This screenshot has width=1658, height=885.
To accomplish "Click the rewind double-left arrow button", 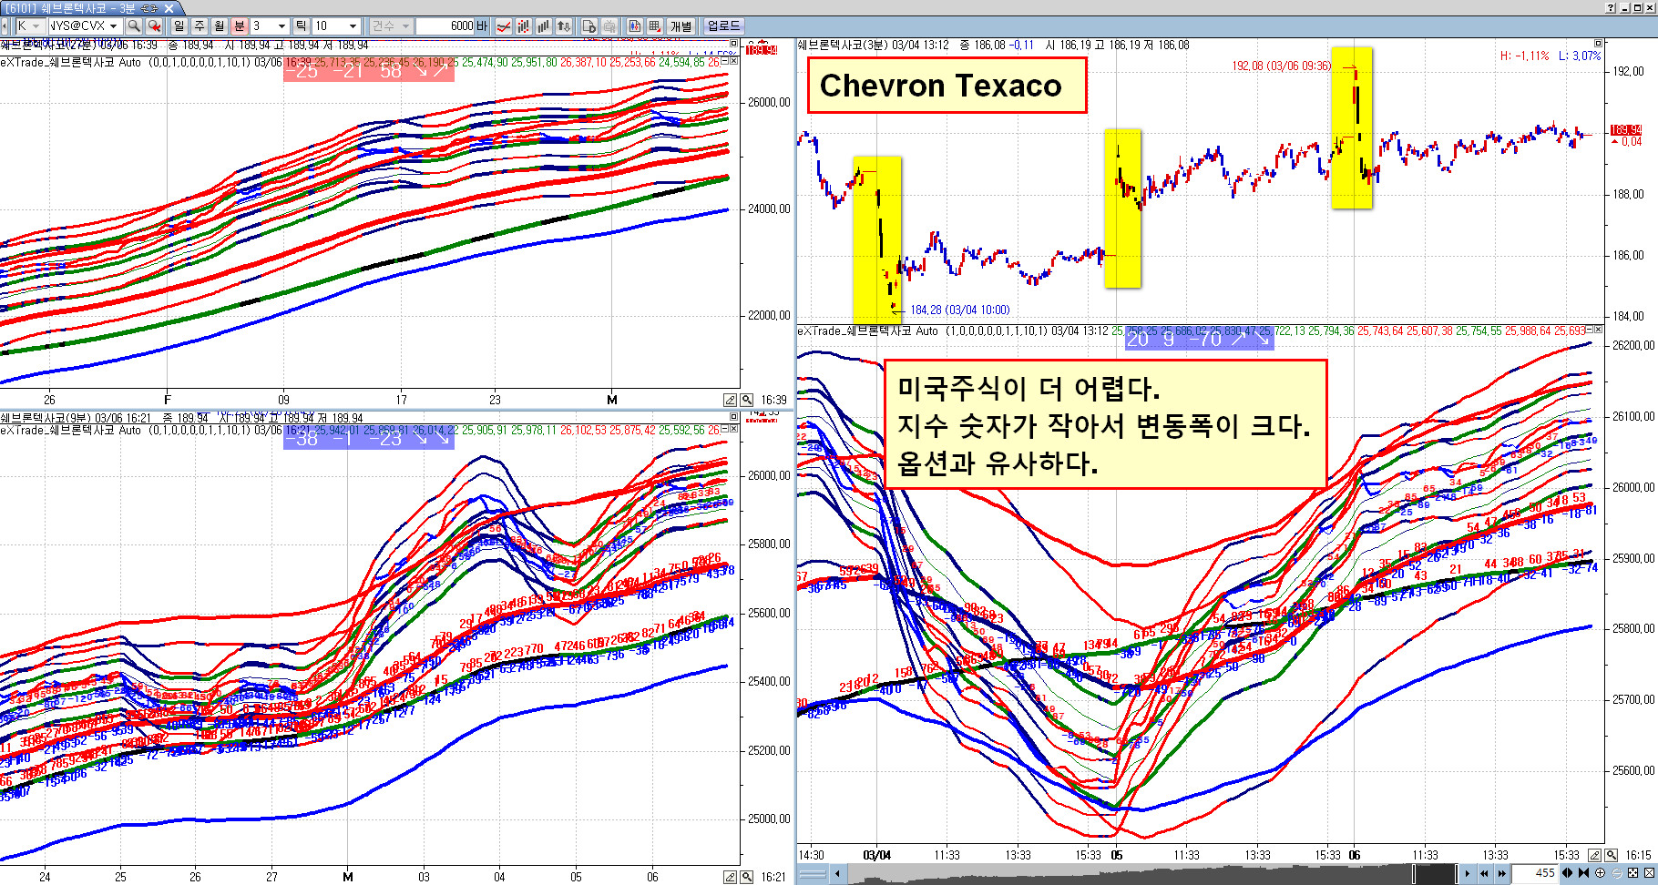I will [1484, 873].
